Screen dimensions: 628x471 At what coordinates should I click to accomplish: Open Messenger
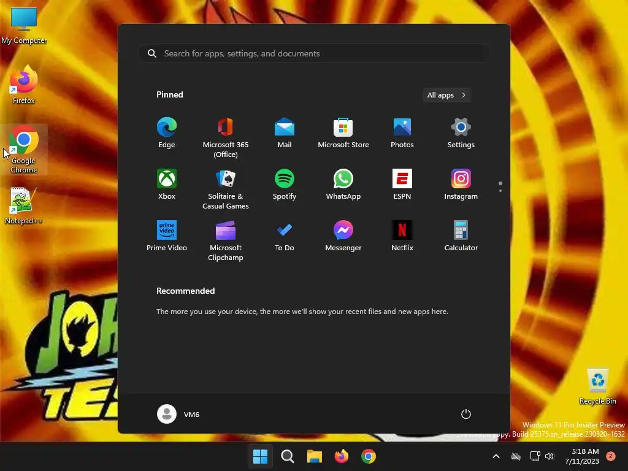343,236
